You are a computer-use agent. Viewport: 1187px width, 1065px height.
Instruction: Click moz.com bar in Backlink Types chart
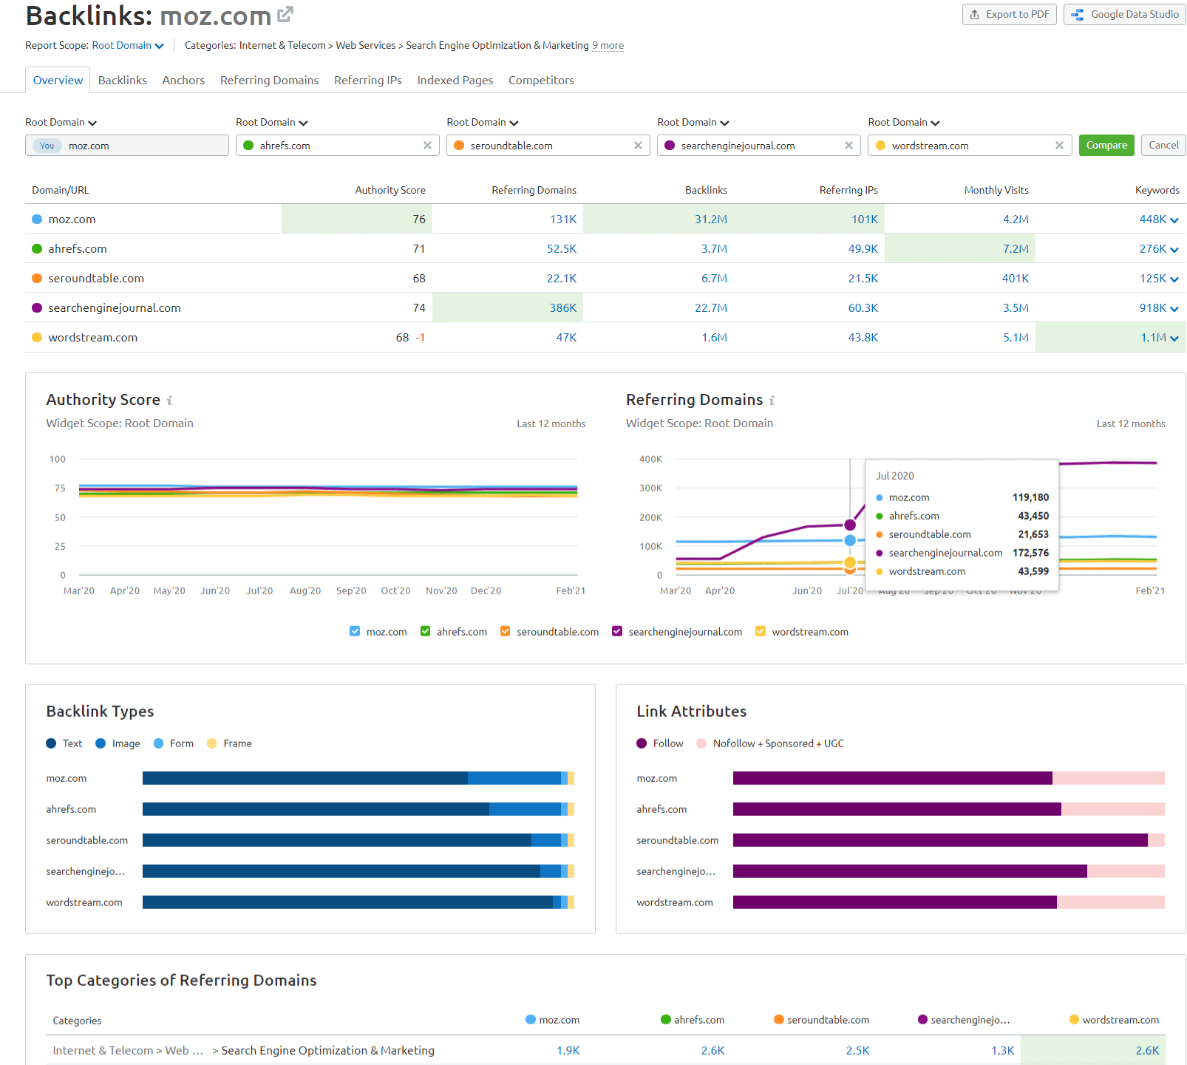pos(358,778)
